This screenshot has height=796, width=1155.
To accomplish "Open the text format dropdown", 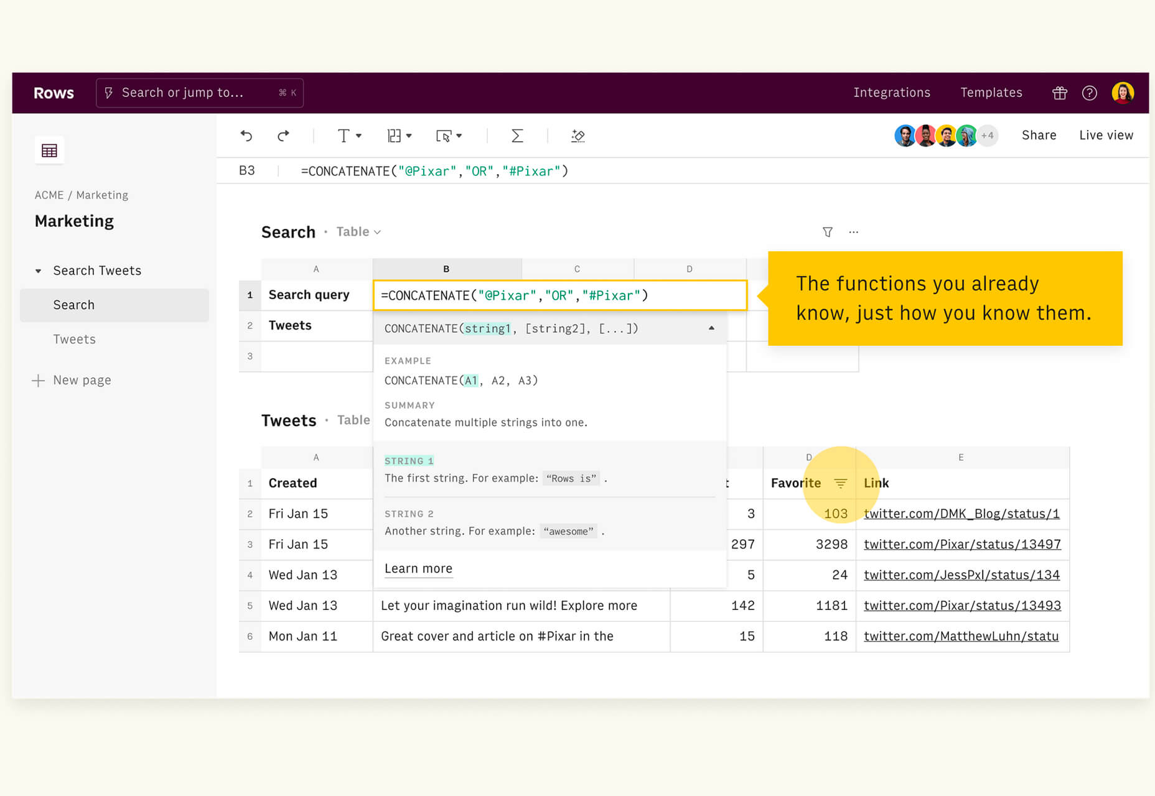I will (x=348, y=136).
